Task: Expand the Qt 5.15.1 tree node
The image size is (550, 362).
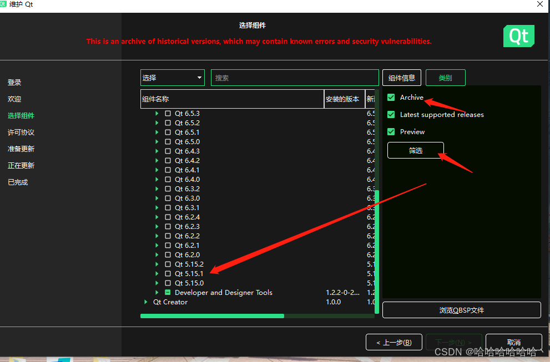Action: click(157, 274)
